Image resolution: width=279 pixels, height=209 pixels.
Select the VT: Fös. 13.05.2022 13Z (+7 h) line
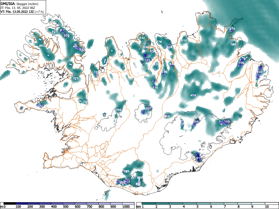22,12
